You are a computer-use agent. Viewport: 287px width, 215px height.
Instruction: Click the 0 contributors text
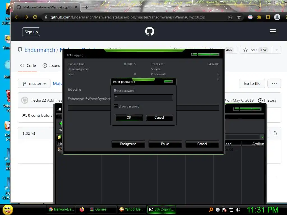38,116
